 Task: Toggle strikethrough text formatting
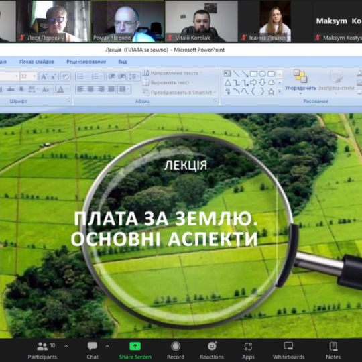tap(11, 89)
